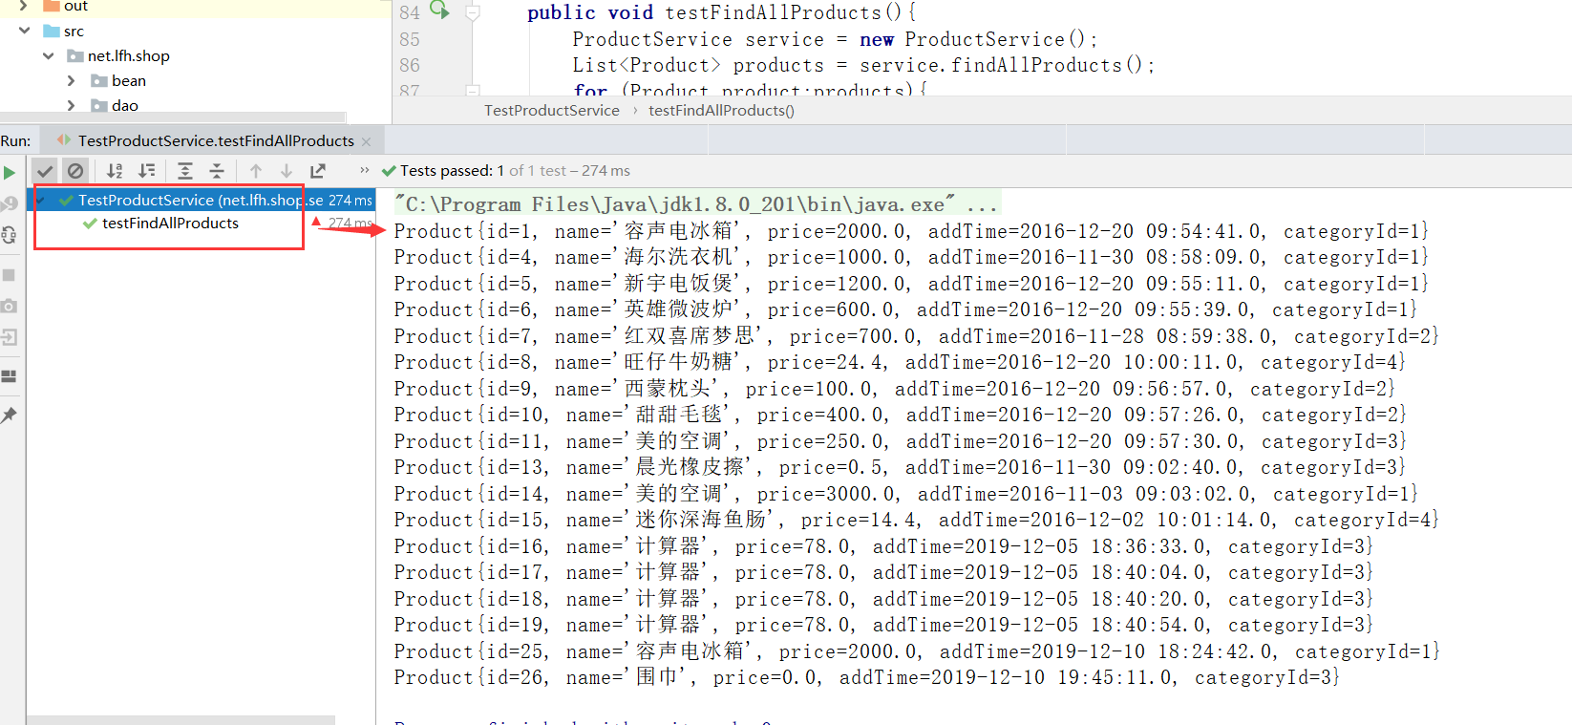The height and width of the screenshot is (725, 1572).
Task: Click console line Product{id=10 甜甜毛毯
Action: tap(901, 415)
